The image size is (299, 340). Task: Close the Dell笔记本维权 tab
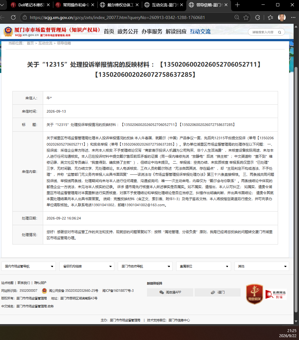pos(48,5)
